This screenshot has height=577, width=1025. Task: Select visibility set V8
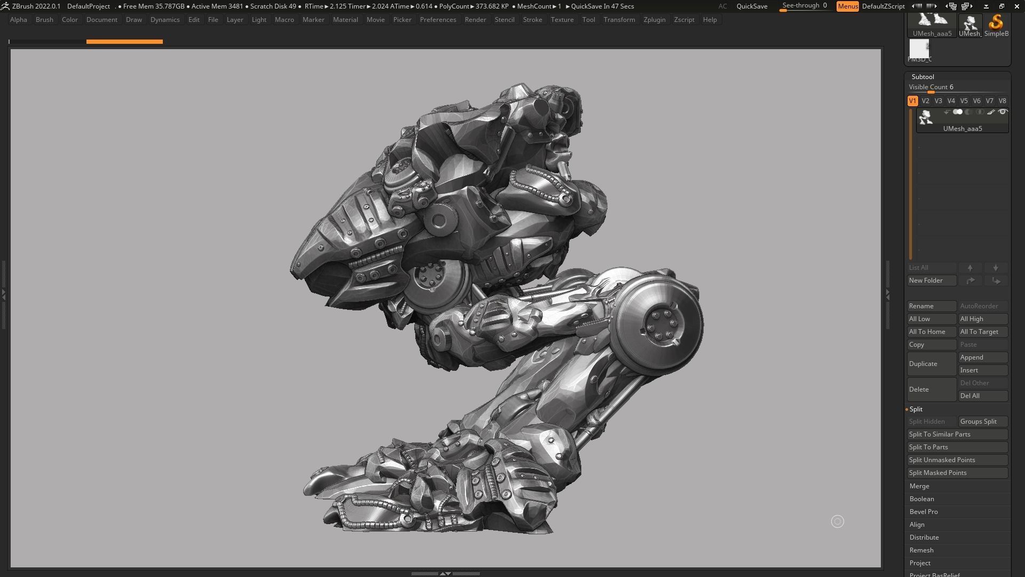click(x=1002, y=101)
